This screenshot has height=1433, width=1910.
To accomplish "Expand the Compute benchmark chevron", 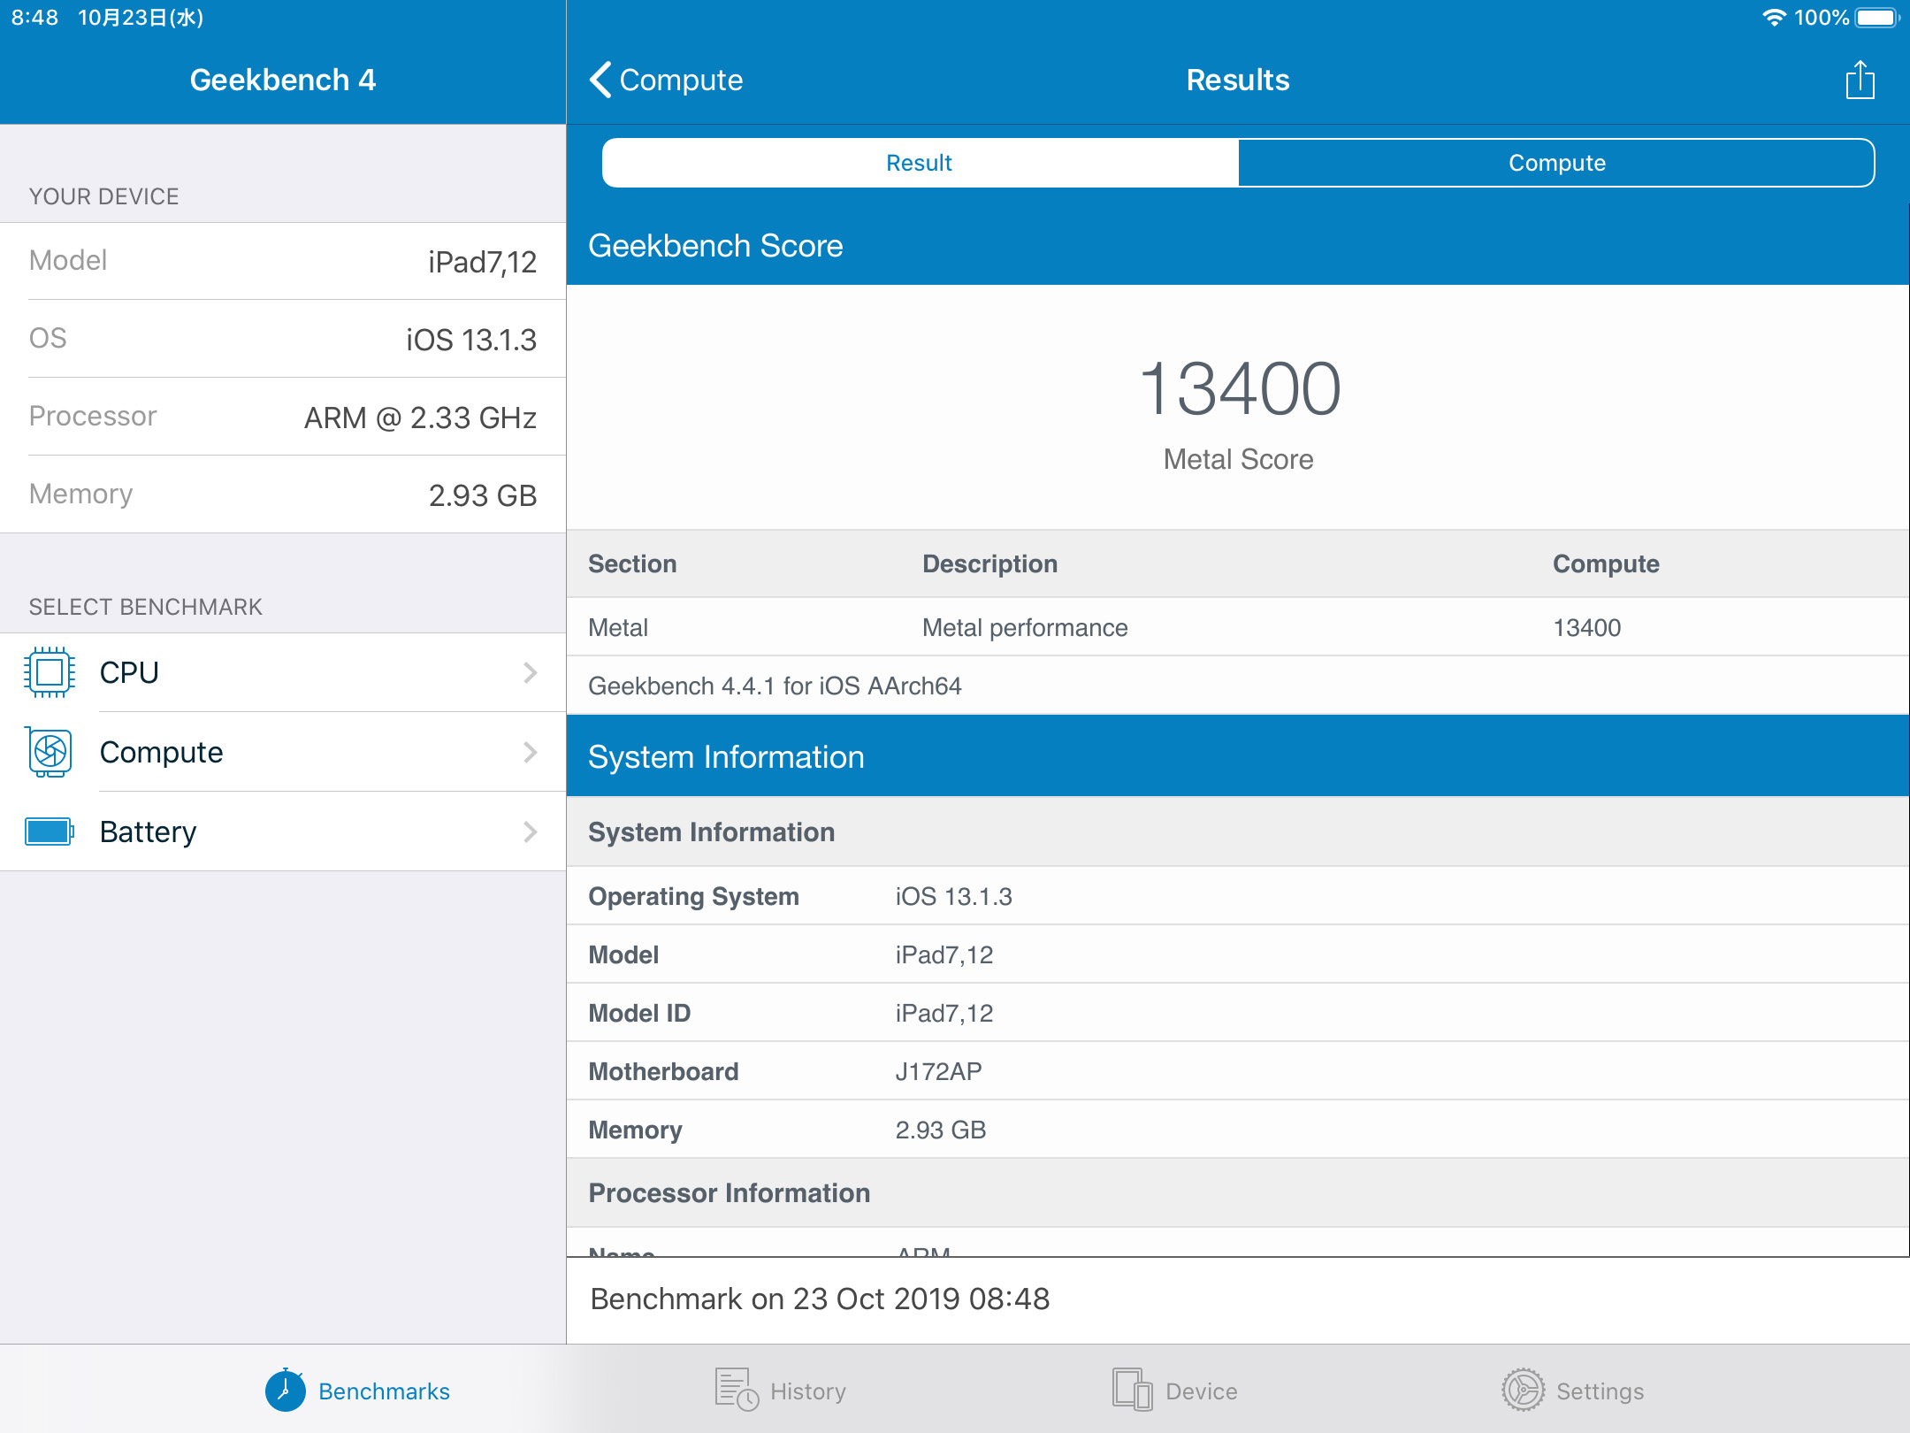I will click(530, 752).
